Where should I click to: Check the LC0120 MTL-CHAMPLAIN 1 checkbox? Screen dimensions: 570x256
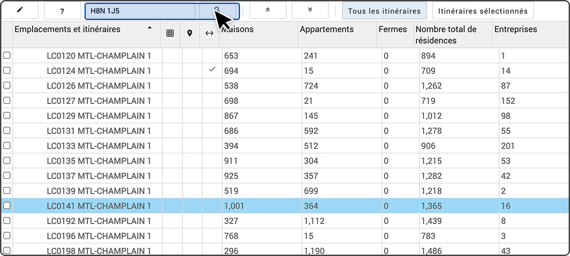[x=7, y=56]
